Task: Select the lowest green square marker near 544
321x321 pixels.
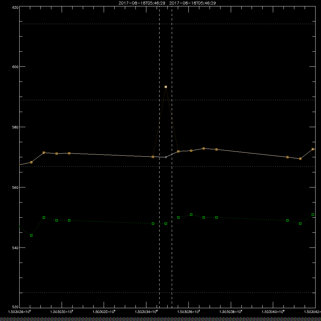Action: (x=31, y=235)
